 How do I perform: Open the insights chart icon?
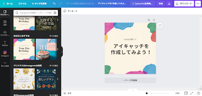tap(169, 4)
